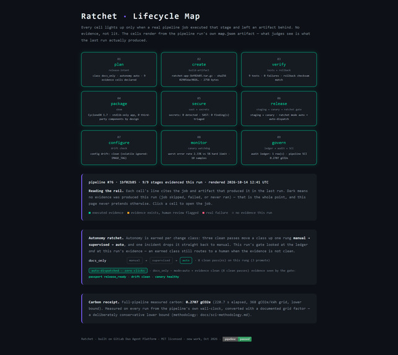Screen dimensions: 398x355
Task: Click the docs_only class label
Action: [97, 261]
